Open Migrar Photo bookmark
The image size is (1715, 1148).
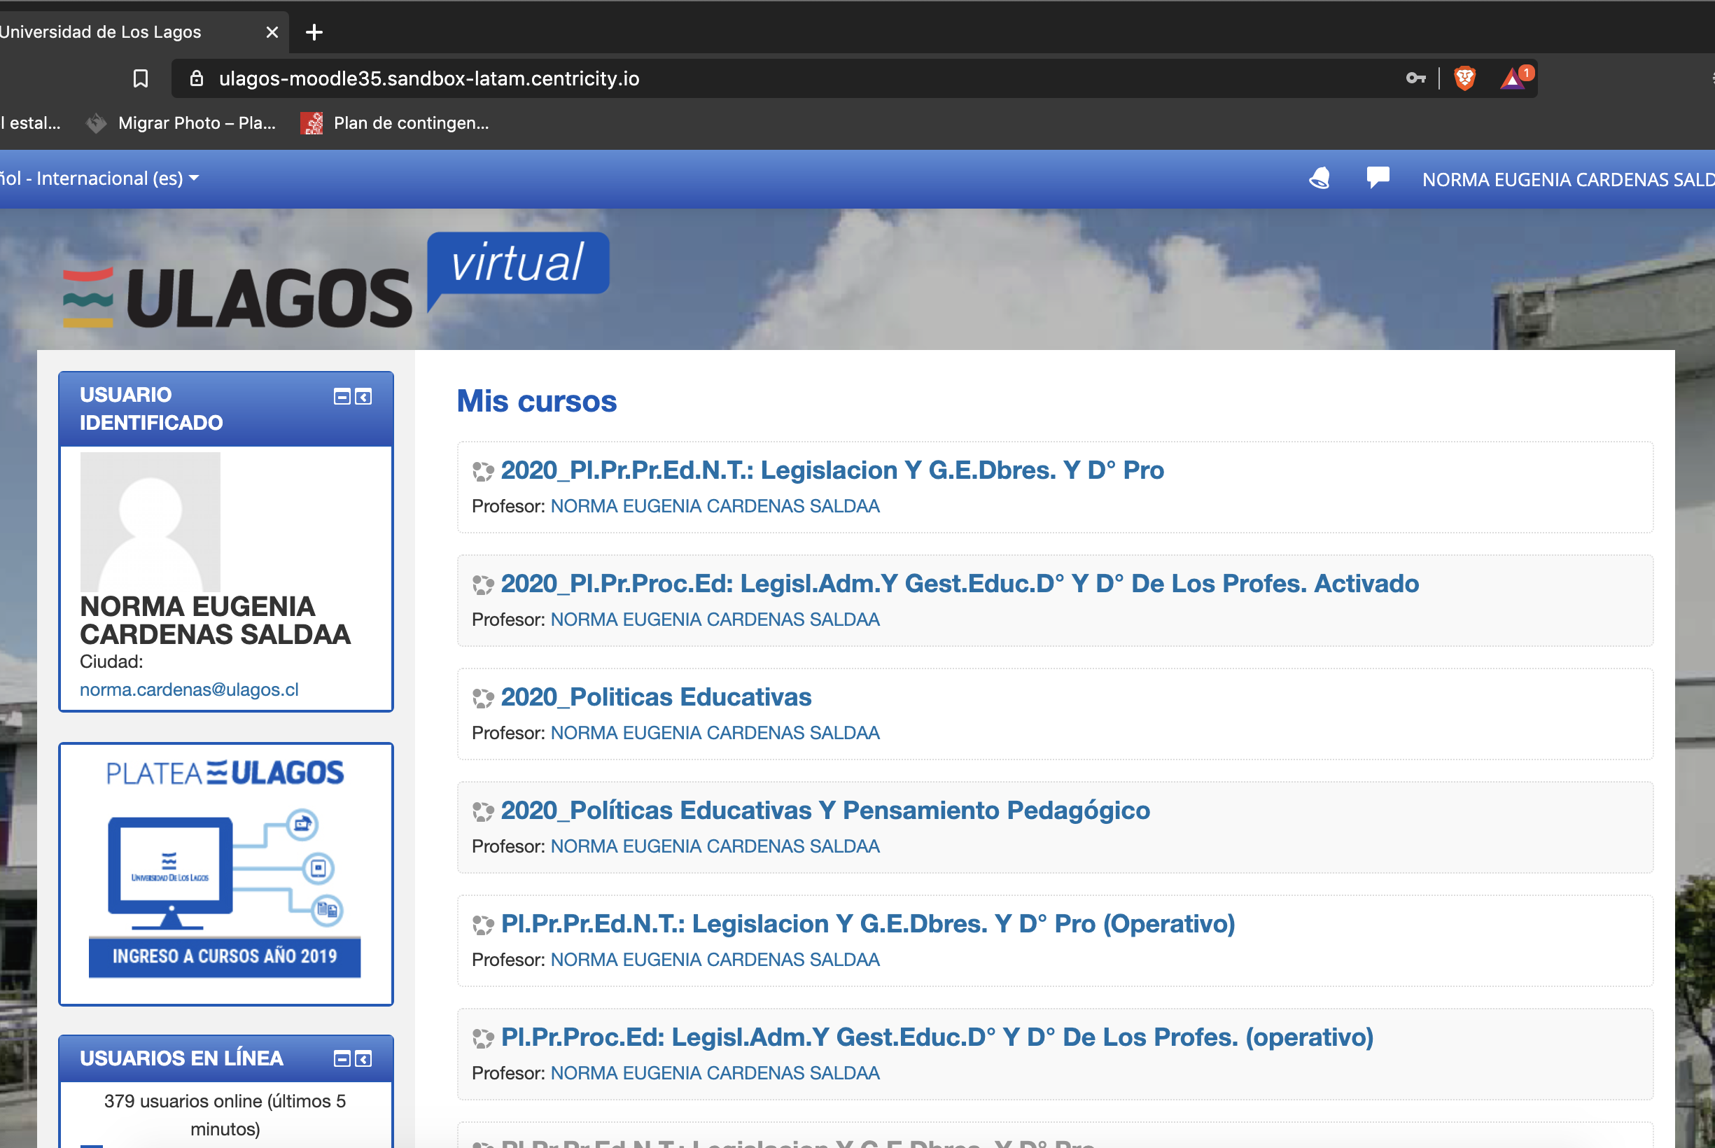click(181, 123)
